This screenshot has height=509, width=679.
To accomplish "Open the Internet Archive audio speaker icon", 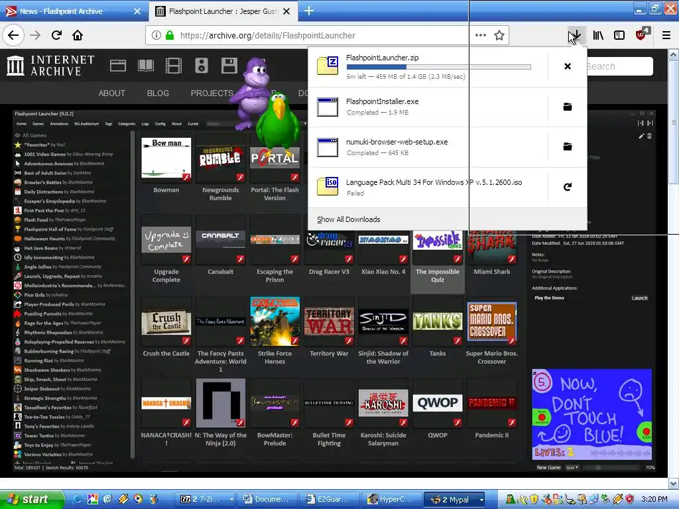I will click(202, 66).
